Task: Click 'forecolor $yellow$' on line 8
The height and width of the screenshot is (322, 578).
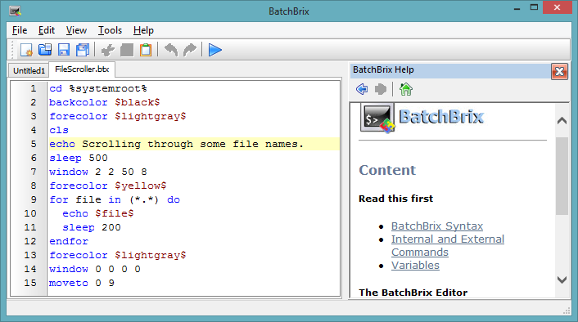Action: [107, 186]
